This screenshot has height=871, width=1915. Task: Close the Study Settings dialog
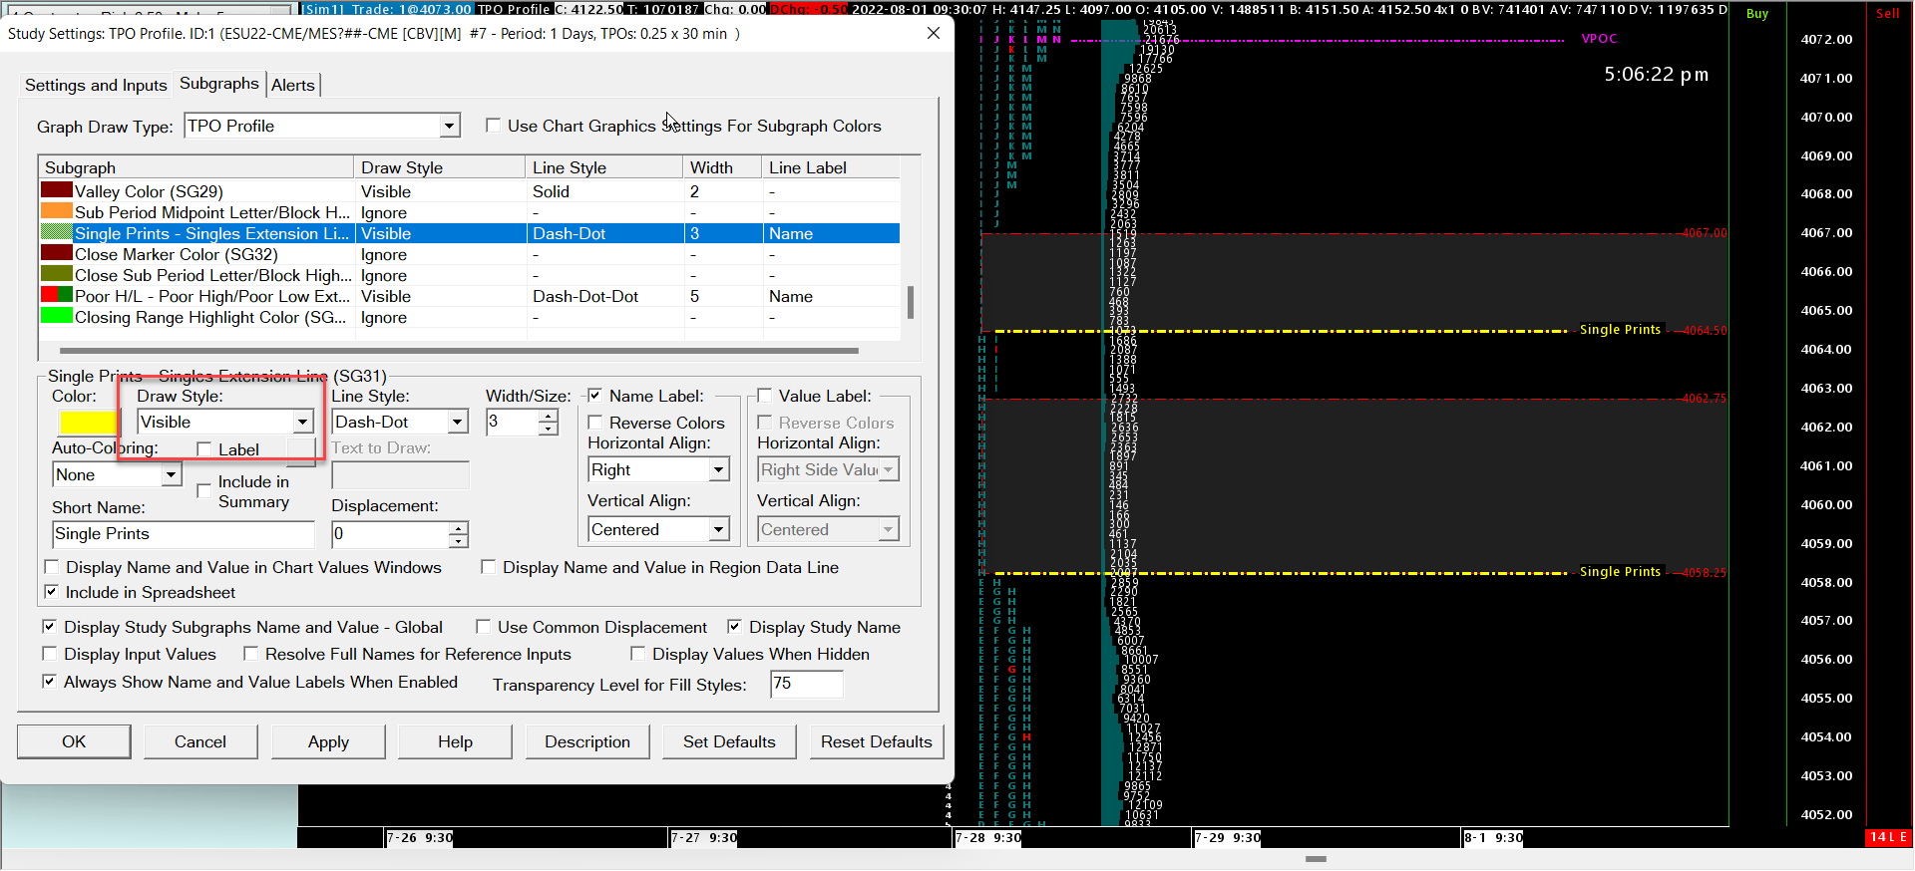(934, 33)
